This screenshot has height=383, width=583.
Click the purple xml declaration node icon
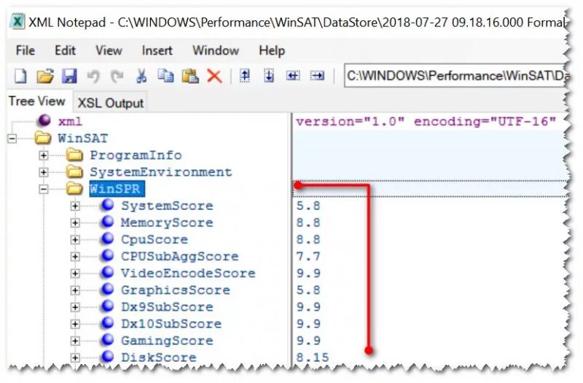[44, 120]
